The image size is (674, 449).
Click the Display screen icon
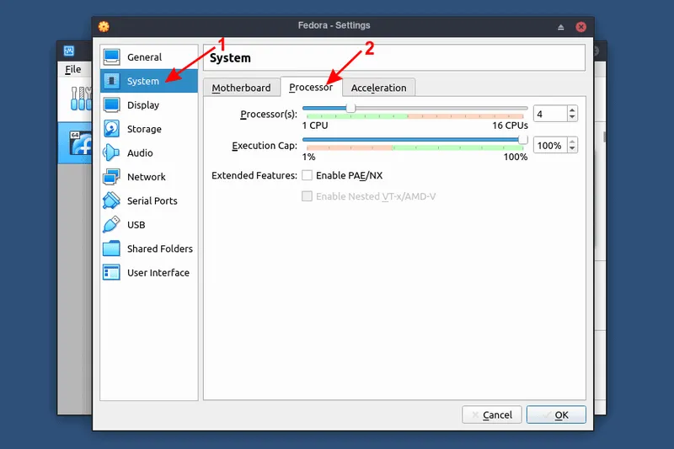tap(112, 104)
